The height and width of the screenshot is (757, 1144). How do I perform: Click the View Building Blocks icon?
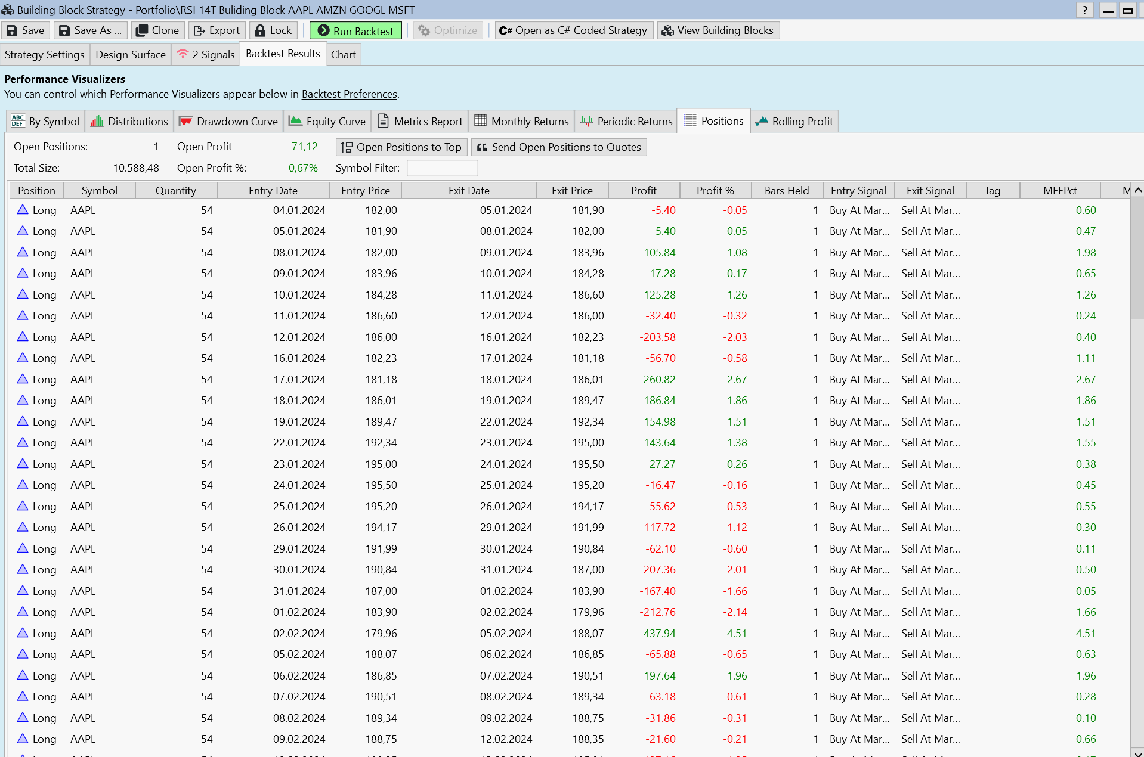coord(668,30)
